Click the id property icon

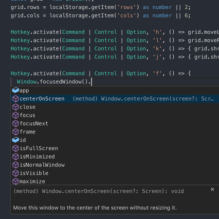click(x=16, y=140)
